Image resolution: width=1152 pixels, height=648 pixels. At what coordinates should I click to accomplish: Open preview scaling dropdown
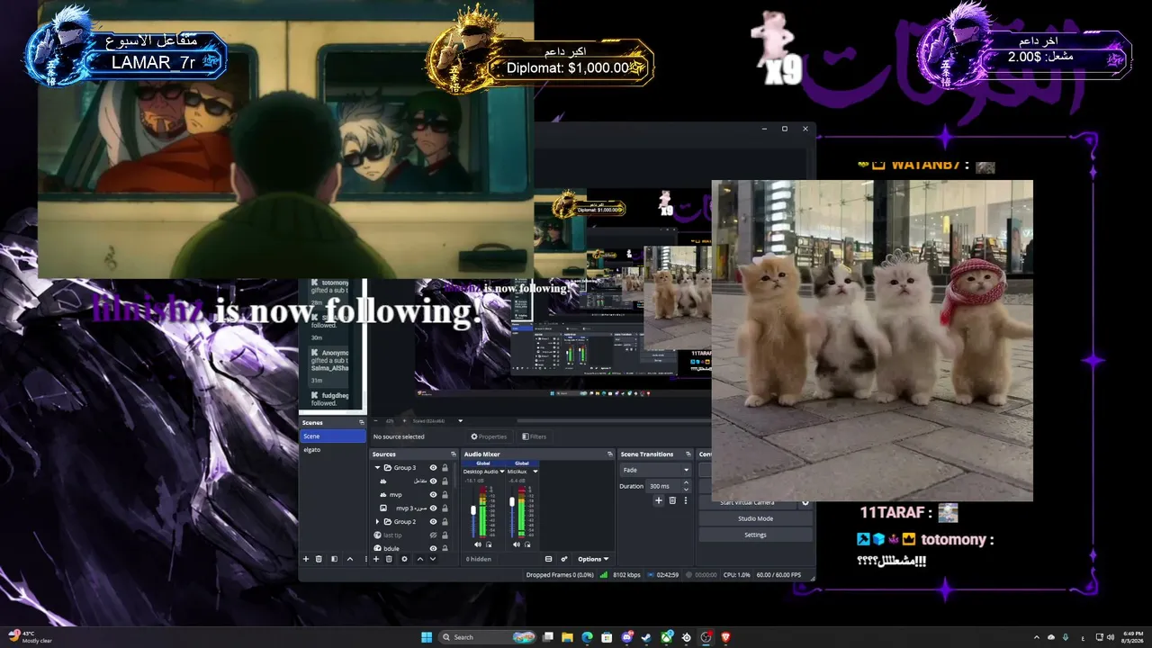(x=461, y=420)
